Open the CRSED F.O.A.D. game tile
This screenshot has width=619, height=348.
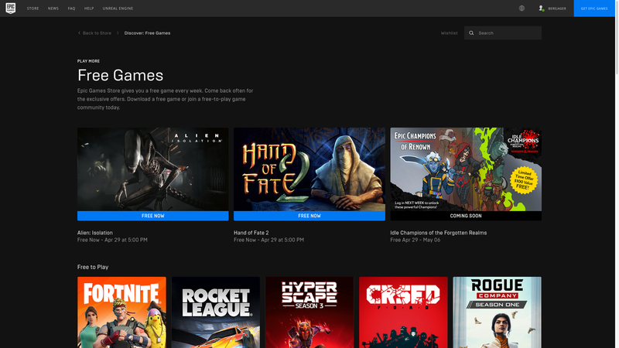point(403,312)
